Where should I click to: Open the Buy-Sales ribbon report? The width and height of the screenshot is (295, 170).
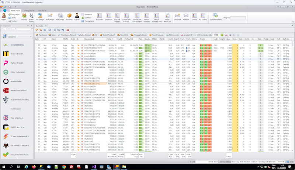click(x=100, y=17)
